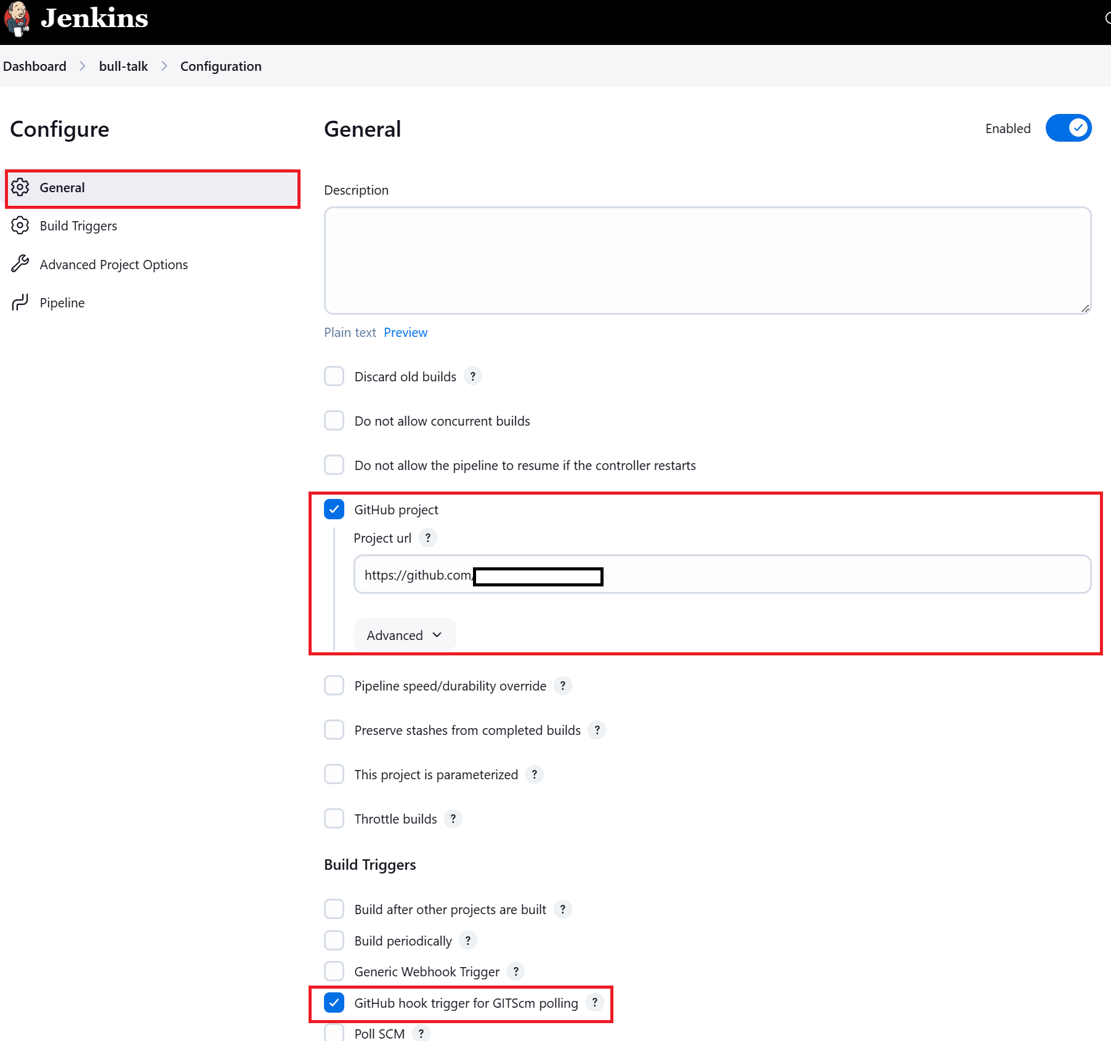This screenshot has height=1041, width=1111.
Task: Open help for Preserve stashes from completed builds
Action: tap(597, 730)
